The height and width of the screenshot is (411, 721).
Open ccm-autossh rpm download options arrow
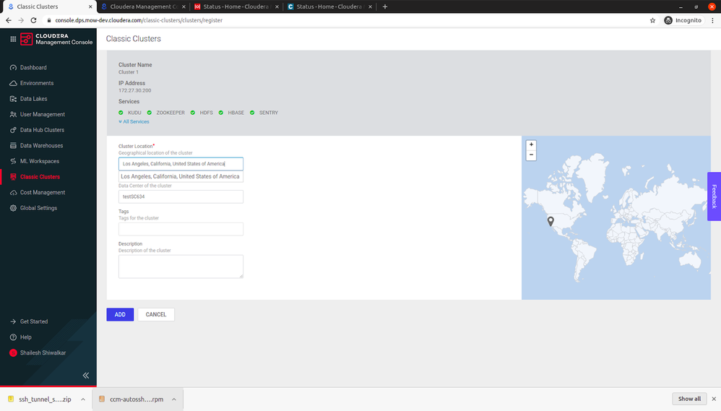point(174,399)
